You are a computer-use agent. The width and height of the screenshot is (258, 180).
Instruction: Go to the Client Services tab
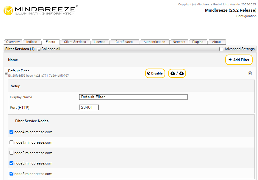tap(75, 42)
